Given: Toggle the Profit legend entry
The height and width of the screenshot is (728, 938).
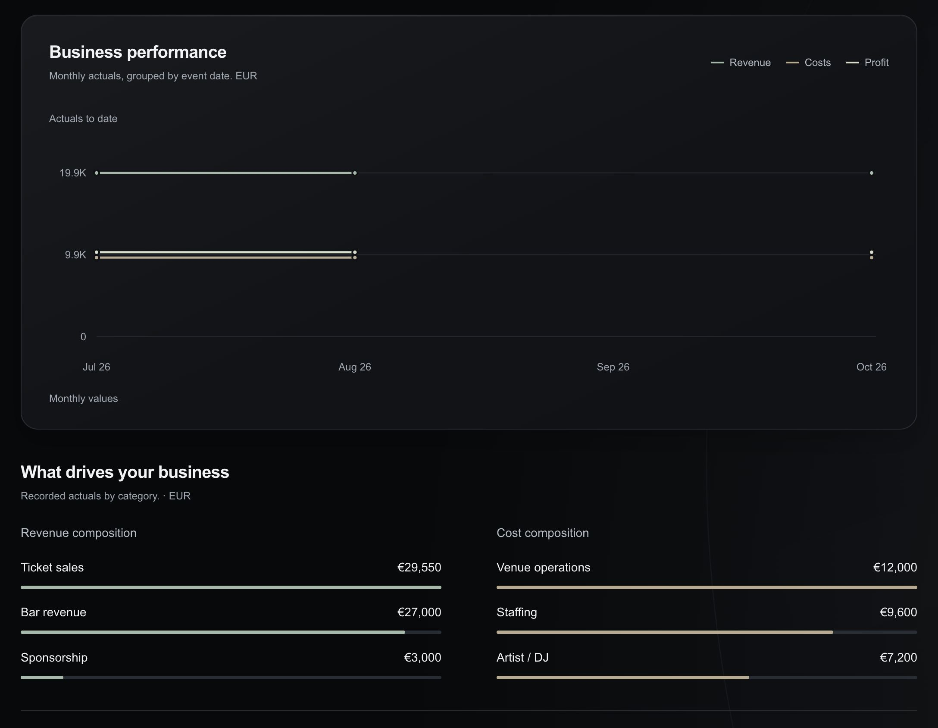Looking at the screenshot, I should 867,63.
